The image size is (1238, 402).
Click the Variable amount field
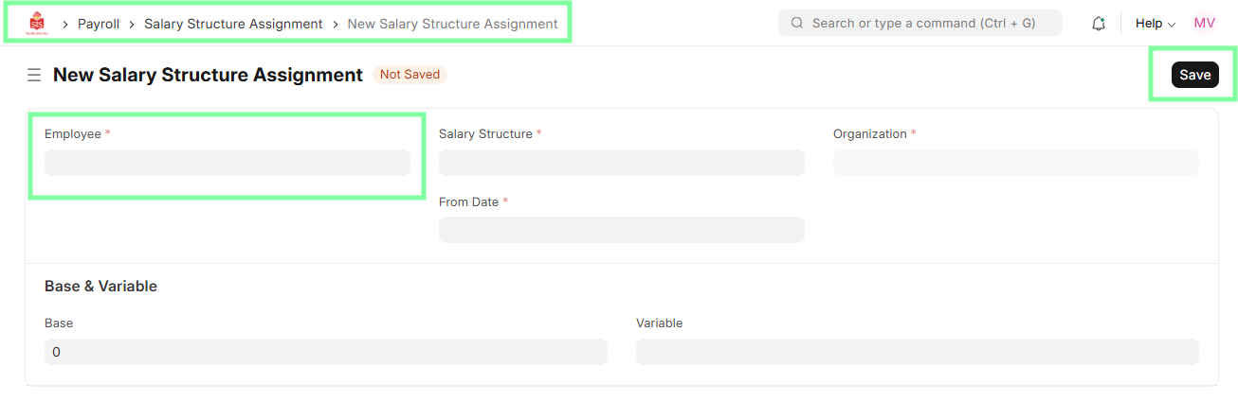[x=917, y=352]
